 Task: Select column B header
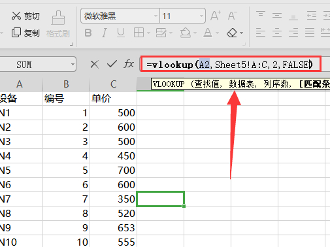66,84
